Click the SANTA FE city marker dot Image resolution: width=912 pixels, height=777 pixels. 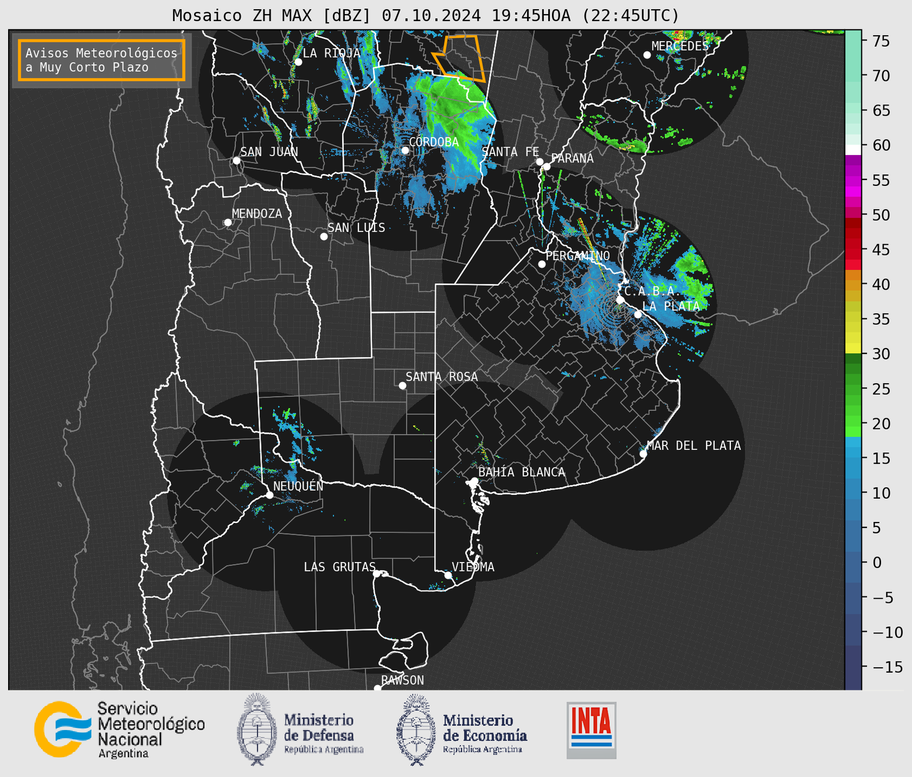(x=540, y=162)
